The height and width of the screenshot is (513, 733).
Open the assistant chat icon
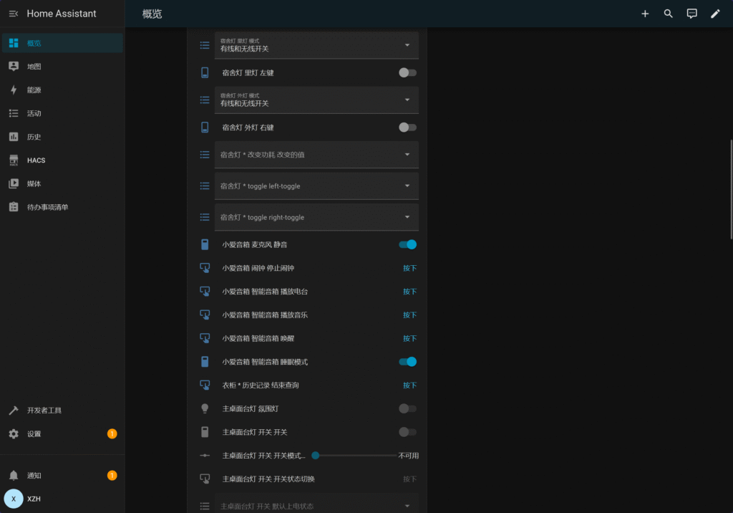click(691, 14)
